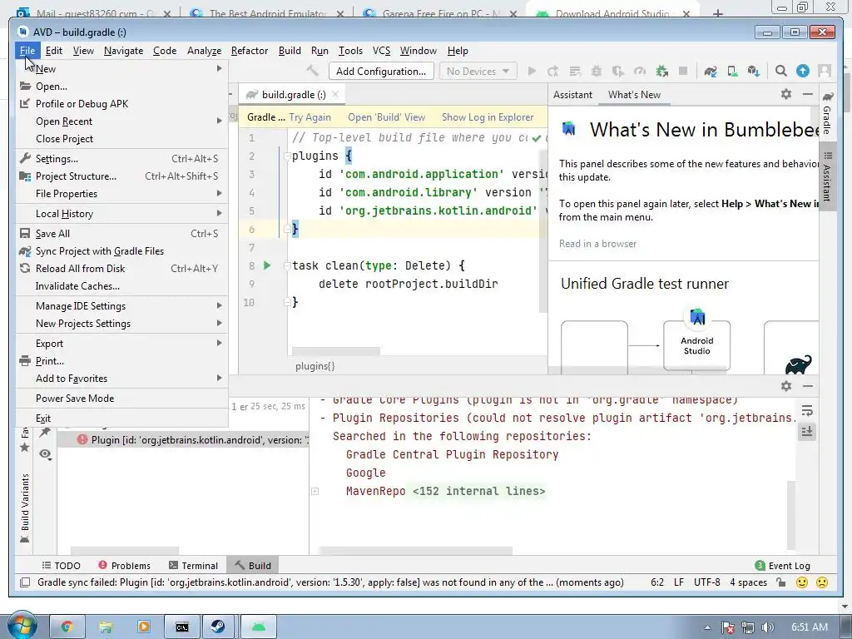The width and height of the screenshot is (852, 639).
Task: Click the Attach Debugger to Android Process icon
Action: point(661,72)
